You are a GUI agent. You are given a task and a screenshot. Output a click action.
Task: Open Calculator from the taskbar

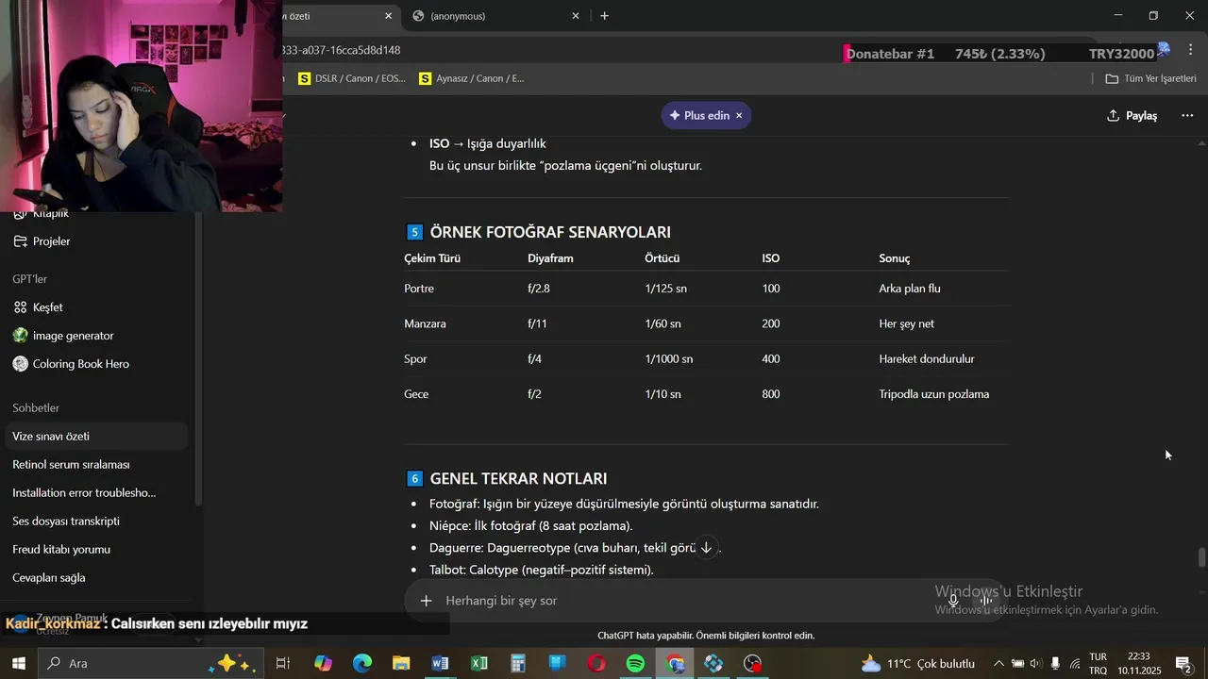518,663
